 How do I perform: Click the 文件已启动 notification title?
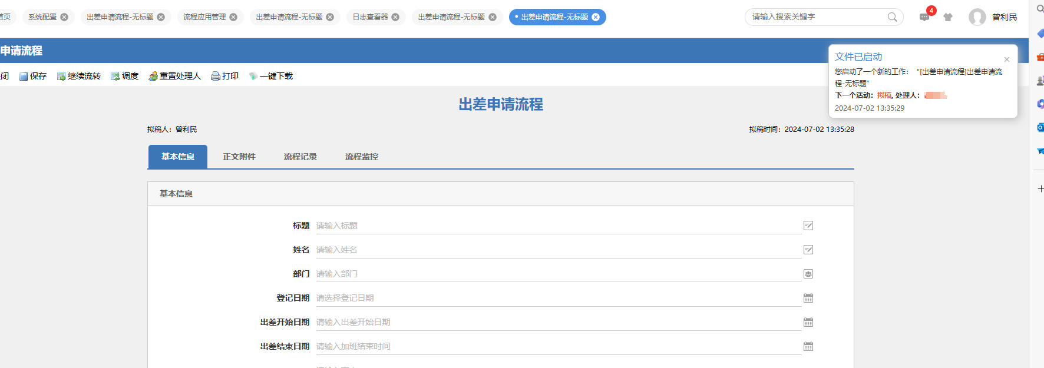pos(858,57)
